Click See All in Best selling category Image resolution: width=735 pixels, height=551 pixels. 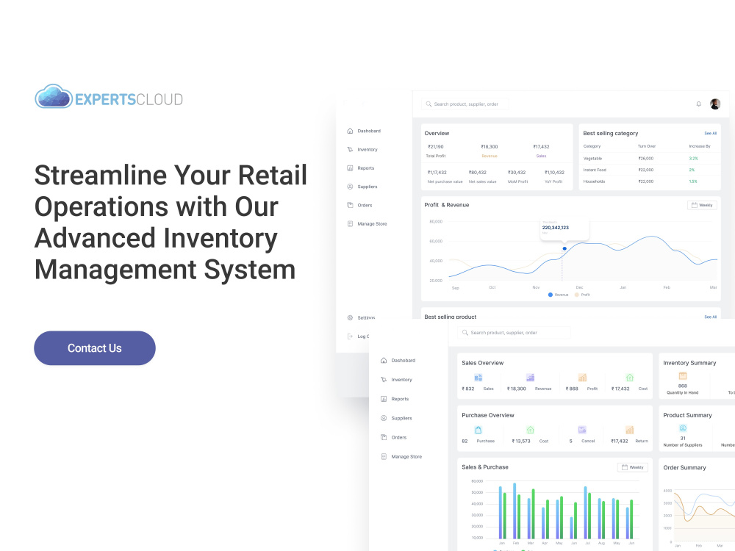[x=710, y=134]
